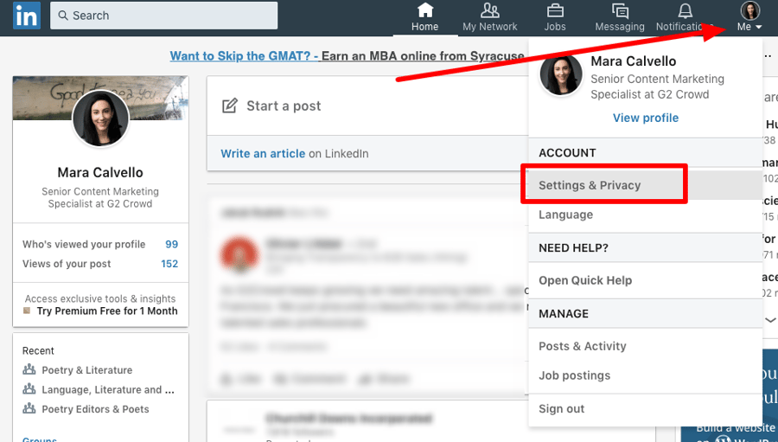Open the Jobs briefcase icon

(x=555, y=10)
